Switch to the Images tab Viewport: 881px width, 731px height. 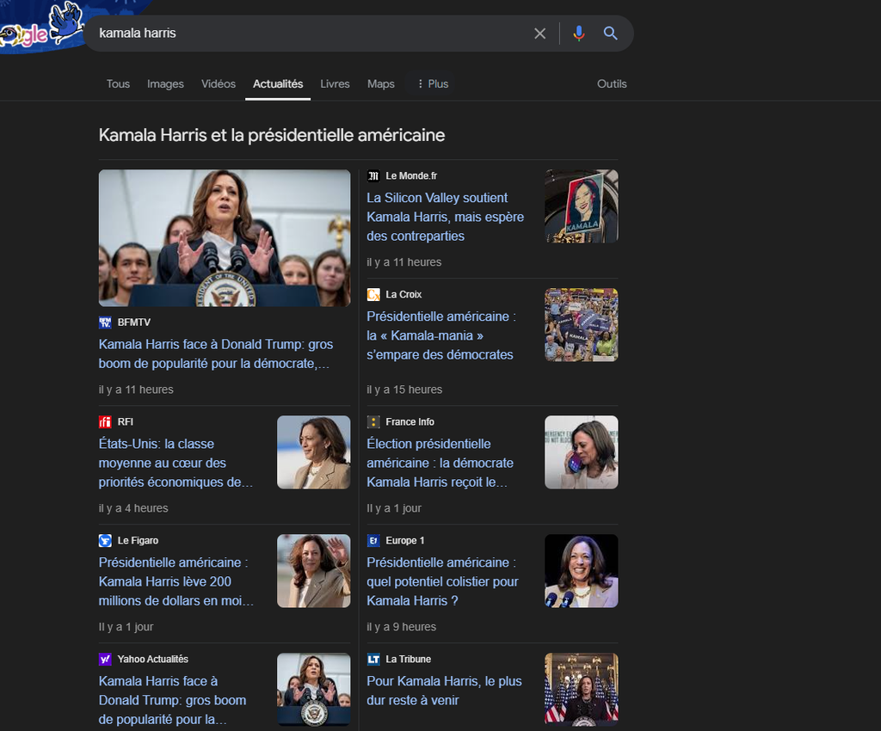165,83
